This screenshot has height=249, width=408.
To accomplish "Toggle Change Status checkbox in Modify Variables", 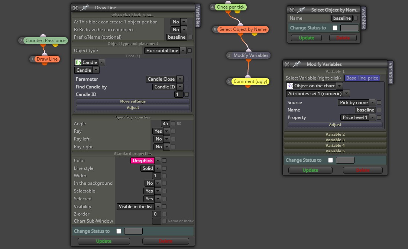I will click(x=330, y=160).
